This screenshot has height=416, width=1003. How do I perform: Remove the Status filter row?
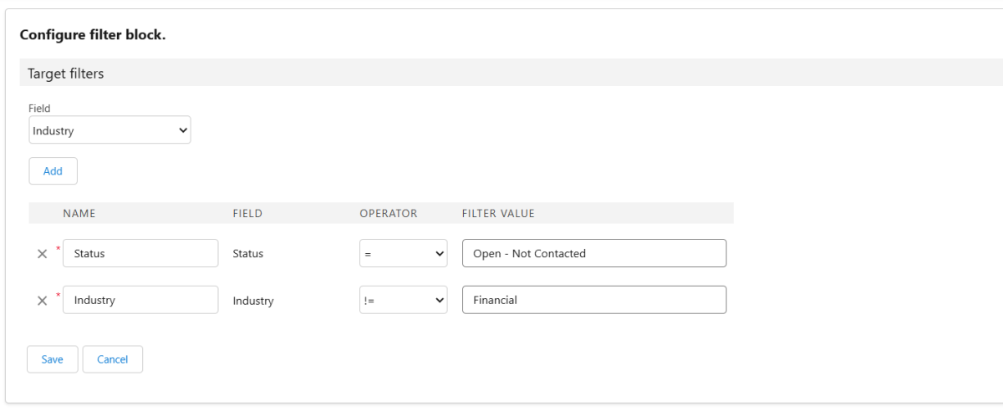click(42, 254)
